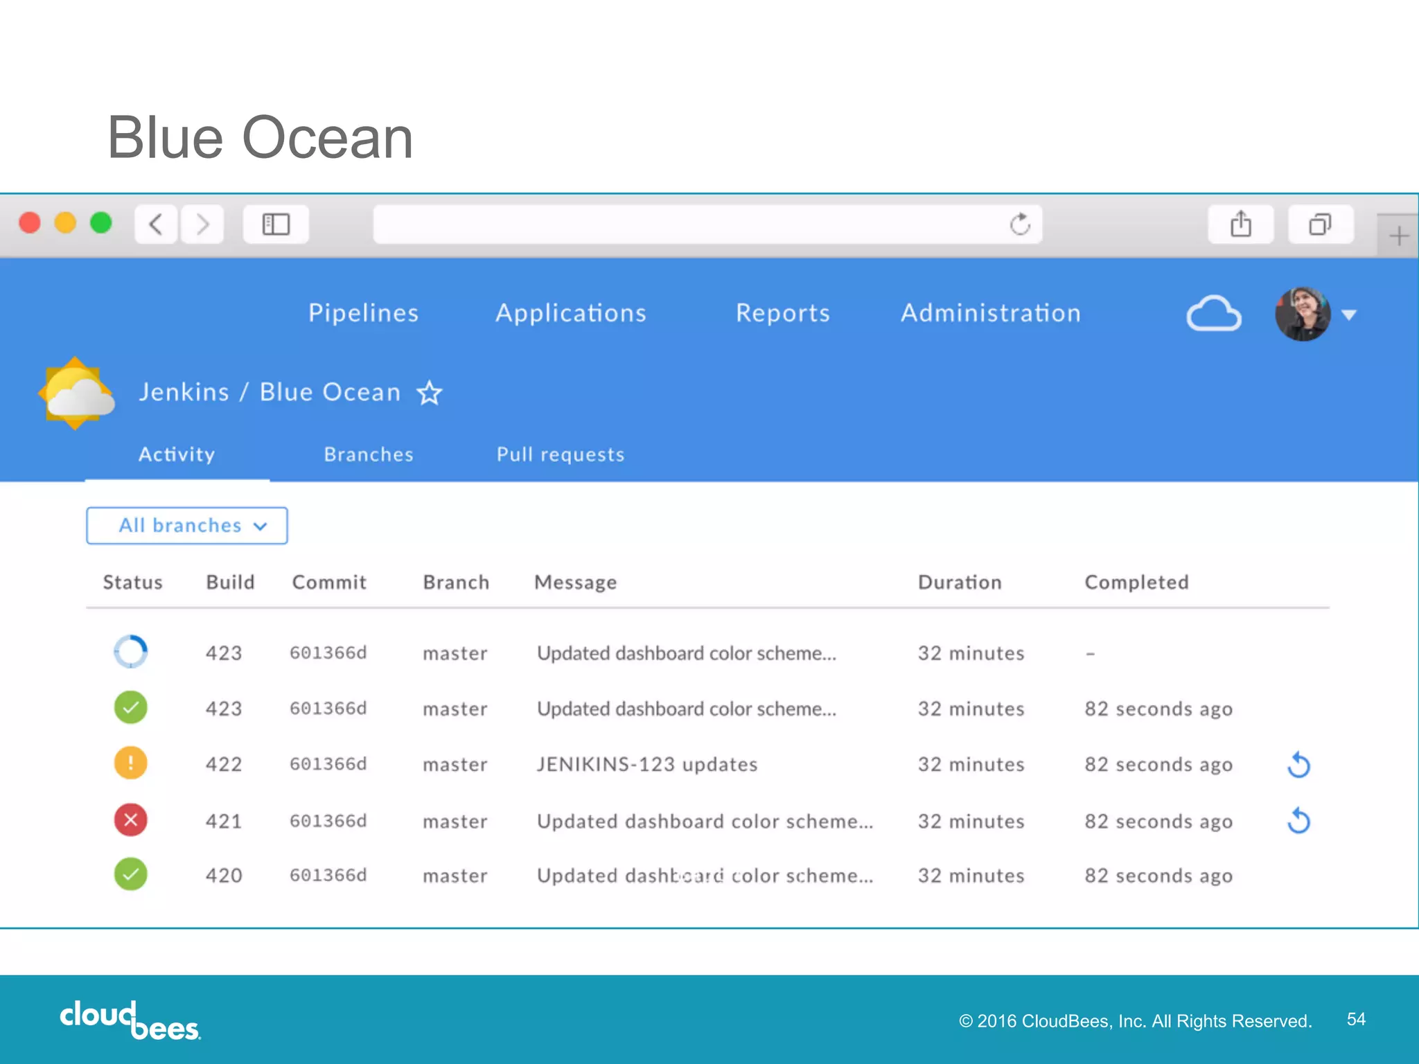The width and height of the screenshot is (1419, 1064).
Task: Toggle the browser sidebar button
Action: pos(276,224)
